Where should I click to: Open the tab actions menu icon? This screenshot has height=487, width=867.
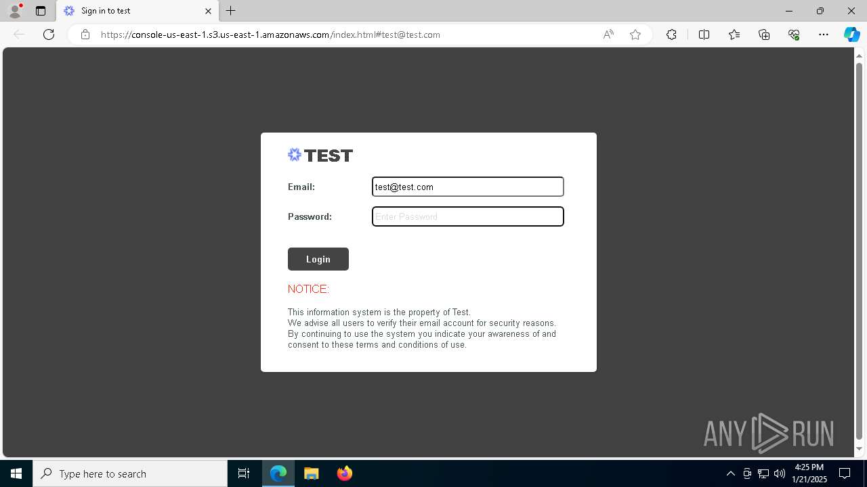[41, 11]
